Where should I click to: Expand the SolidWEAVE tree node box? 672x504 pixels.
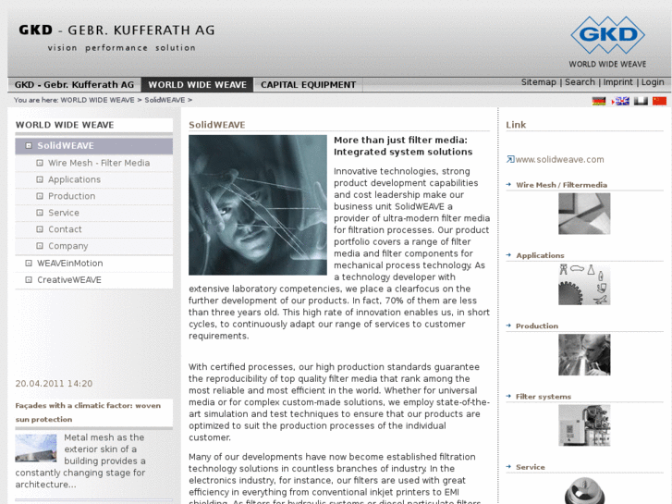coord(29,146)
